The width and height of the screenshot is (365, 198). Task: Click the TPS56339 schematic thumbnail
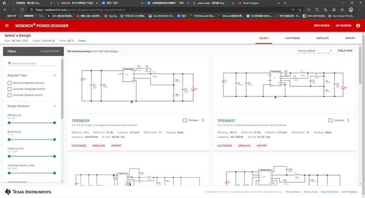(x=138, y=85)
